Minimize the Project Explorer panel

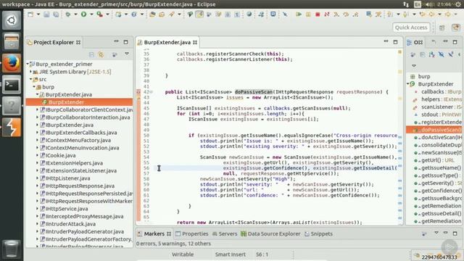116,42
